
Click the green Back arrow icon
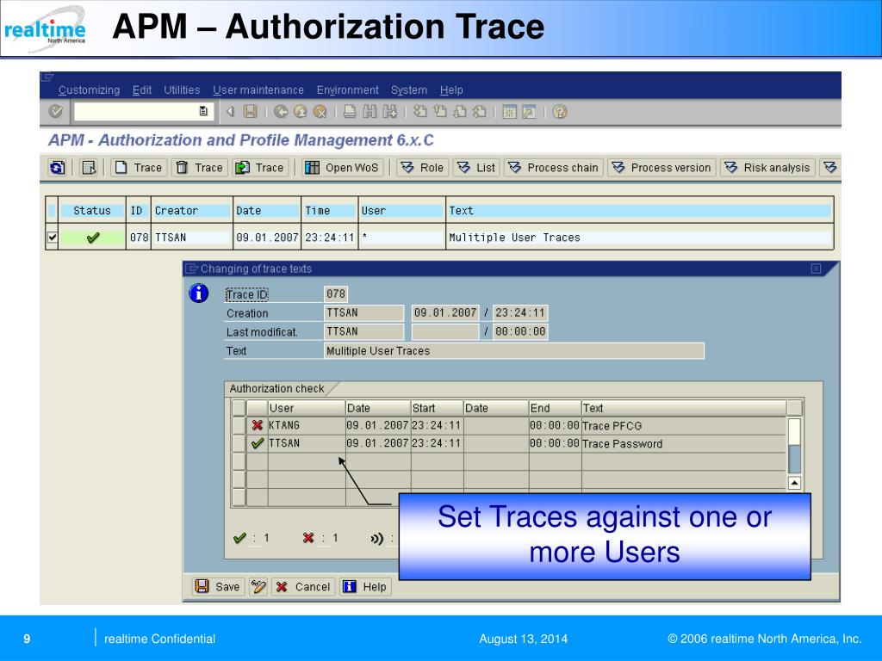point(281,111)
